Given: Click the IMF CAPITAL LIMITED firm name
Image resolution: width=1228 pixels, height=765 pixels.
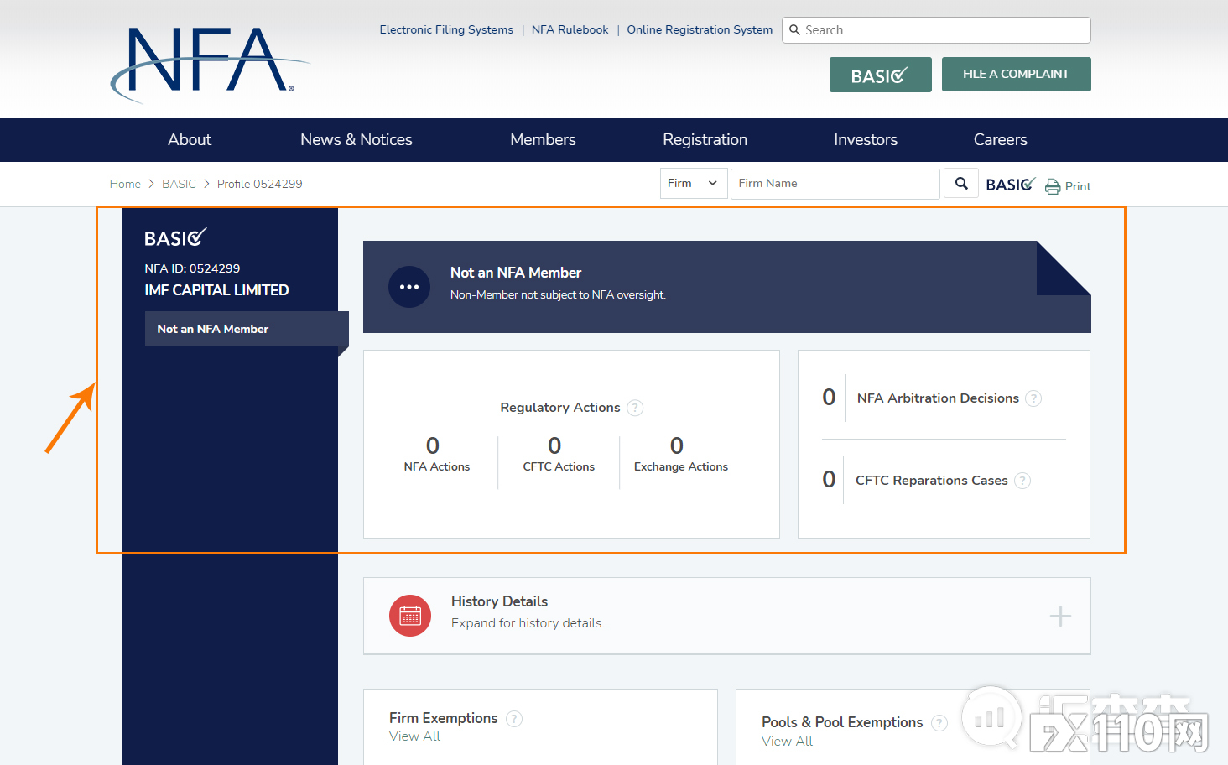Looking at the screenshot, I should pyautogui.click(x=216, y=290).
